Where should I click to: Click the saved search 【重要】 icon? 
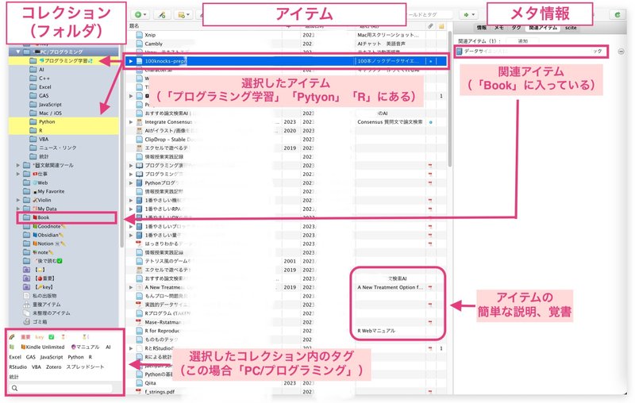[26, 278]
